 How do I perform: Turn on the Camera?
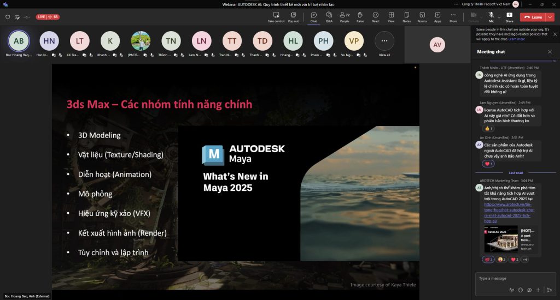[474, 17]
